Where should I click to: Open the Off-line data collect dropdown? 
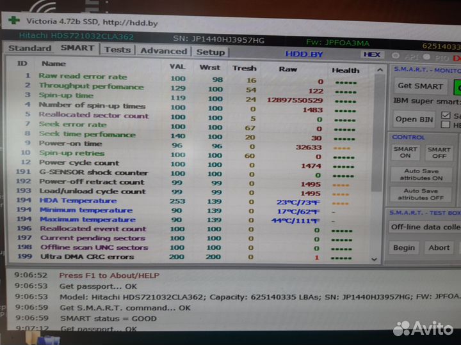coord(425,227)
